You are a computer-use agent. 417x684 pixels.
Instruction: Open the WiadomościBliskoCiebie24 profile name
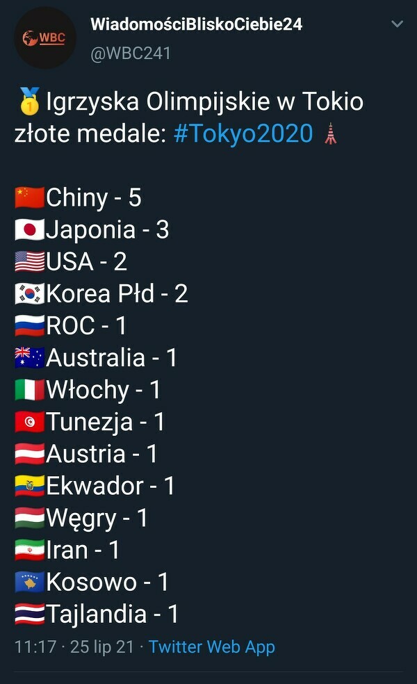click(x=197, y=24)
